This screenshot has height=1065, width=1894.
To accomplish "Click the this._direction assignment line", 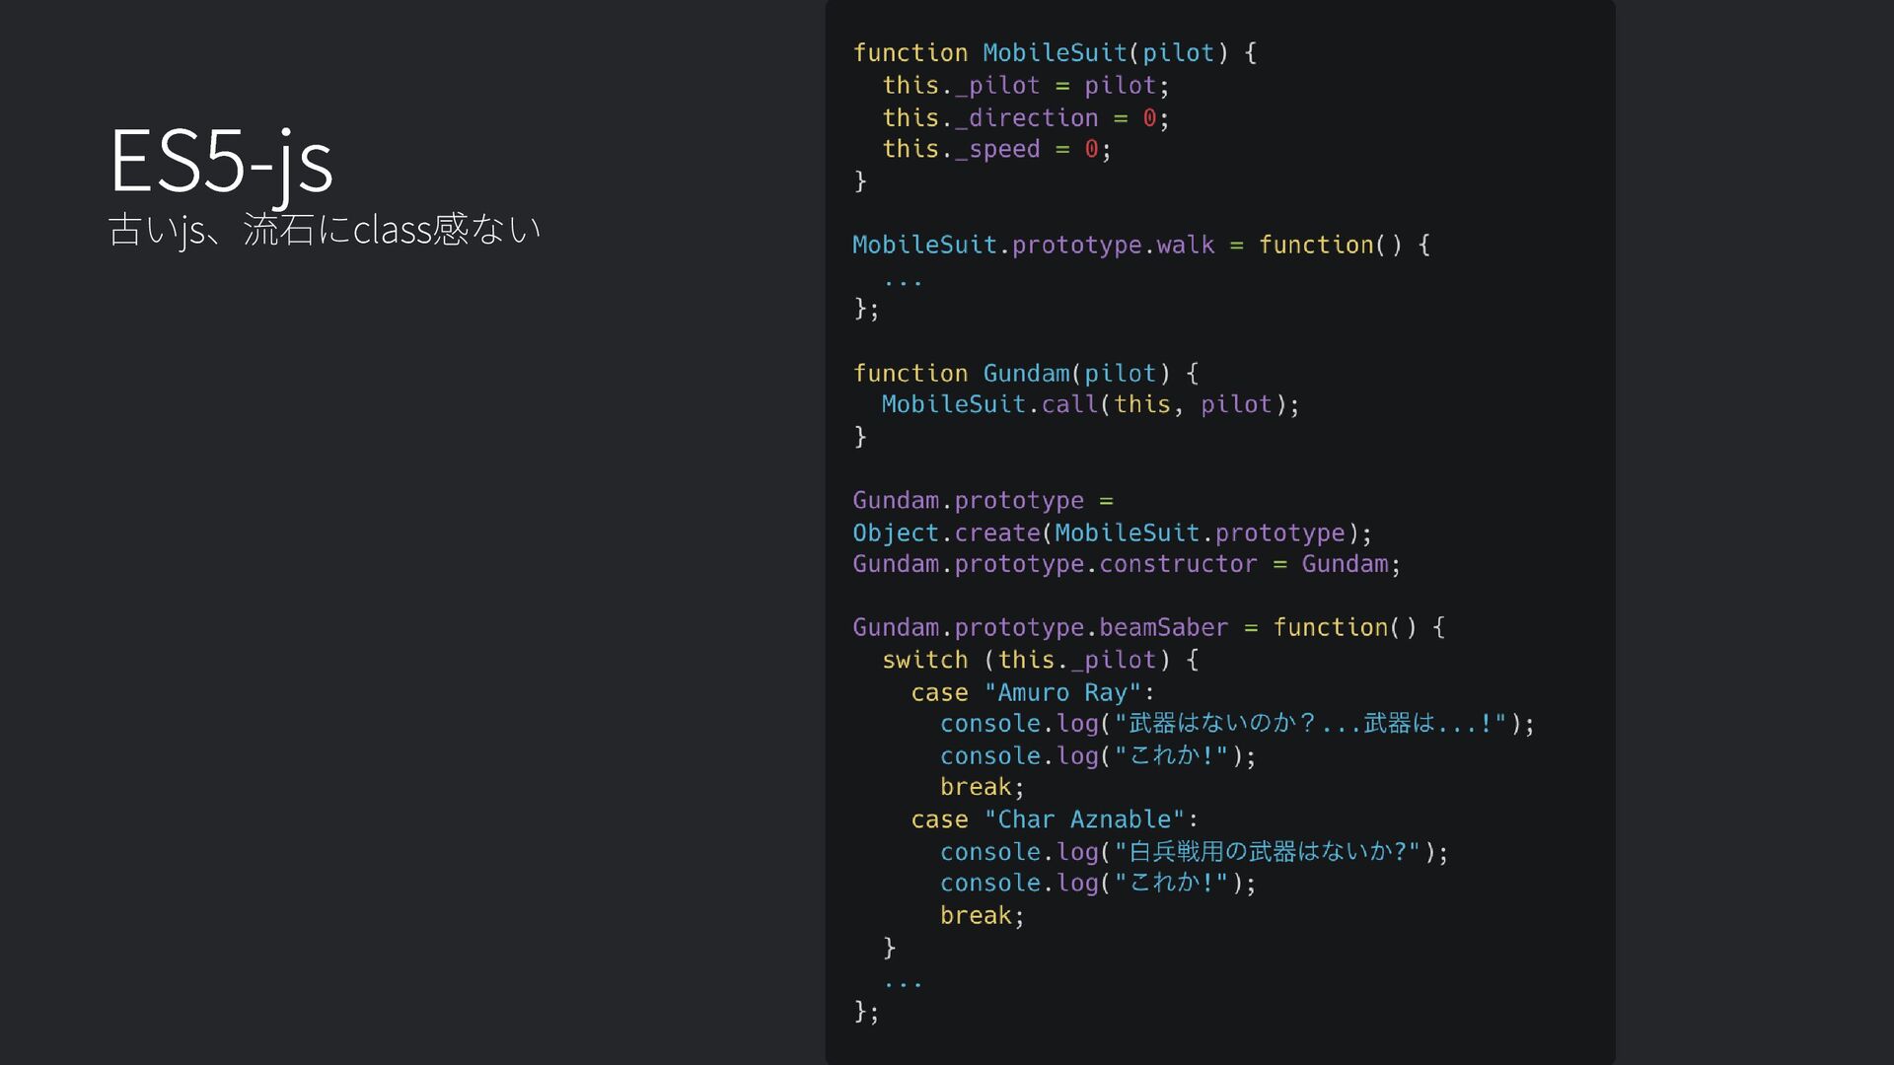I will [1024, 118].
